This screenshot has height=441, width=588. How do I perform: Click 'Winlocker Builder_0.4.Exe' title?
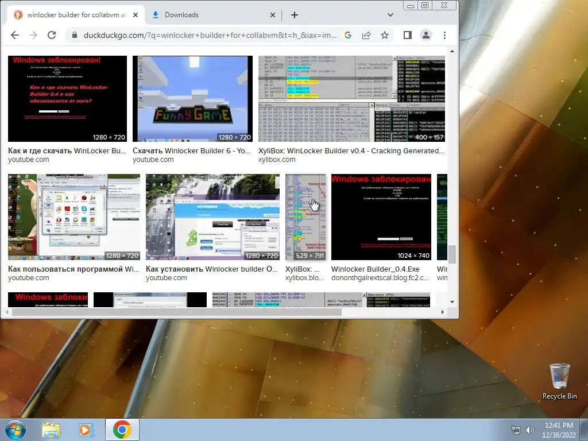coord(376,269)
